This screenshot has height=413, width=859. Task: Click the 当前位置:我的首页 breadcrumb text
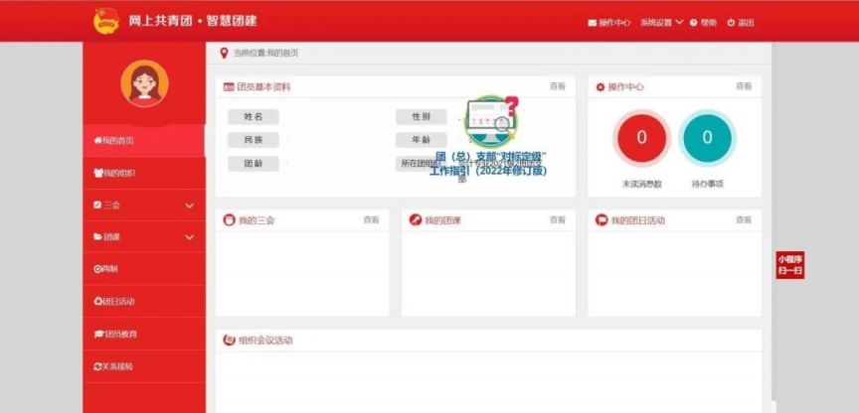point(266,53)
